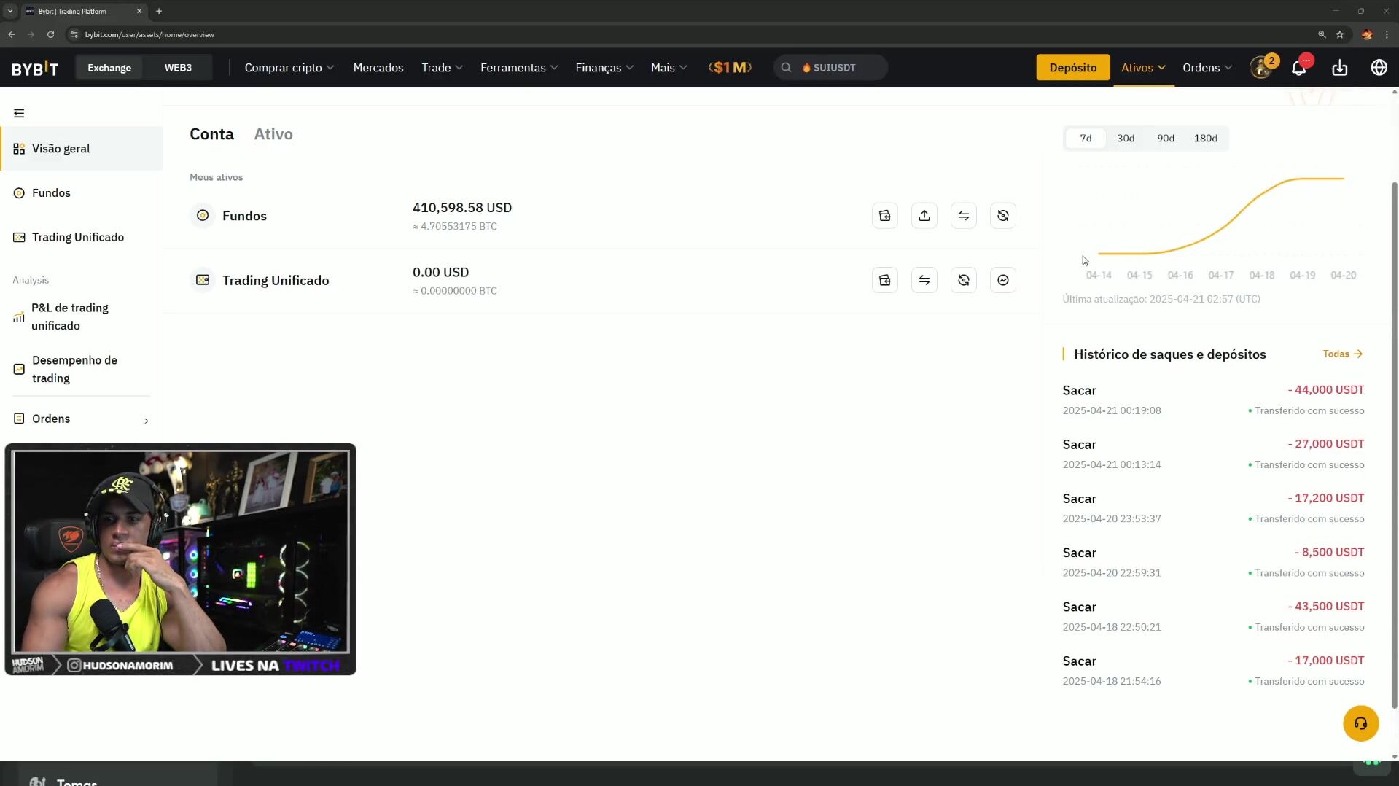Screen dimensions: 1399x786
Task: Click the last circular icon in Trading Unificado row
Action: (x=1003, y=280)
